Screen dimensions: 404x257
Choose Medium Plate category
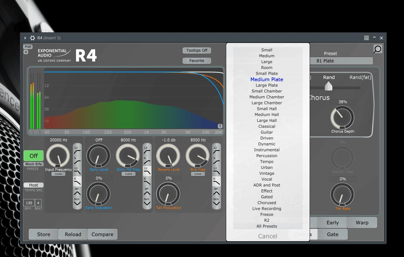point(267,79)
